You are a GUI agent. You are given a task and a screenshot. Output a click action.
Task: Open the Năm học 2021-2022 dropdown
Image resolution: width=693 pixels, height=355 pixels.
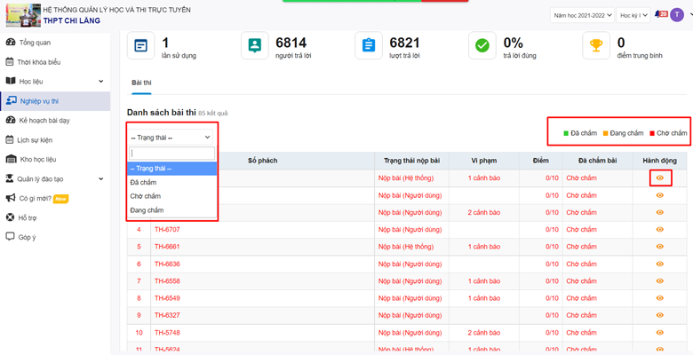pos(583,15)
